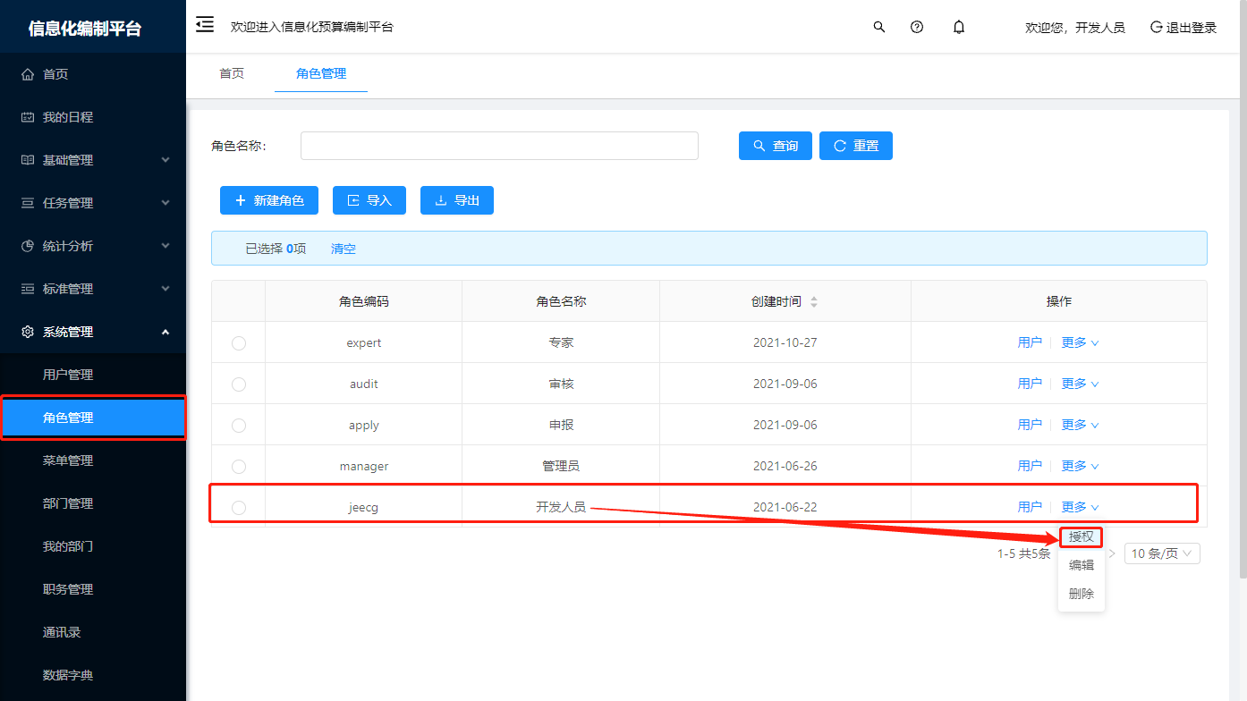The width and height of the screenshot is (1247, 701).
Task: Select the radio button for role manager
Action: (238, 465)
